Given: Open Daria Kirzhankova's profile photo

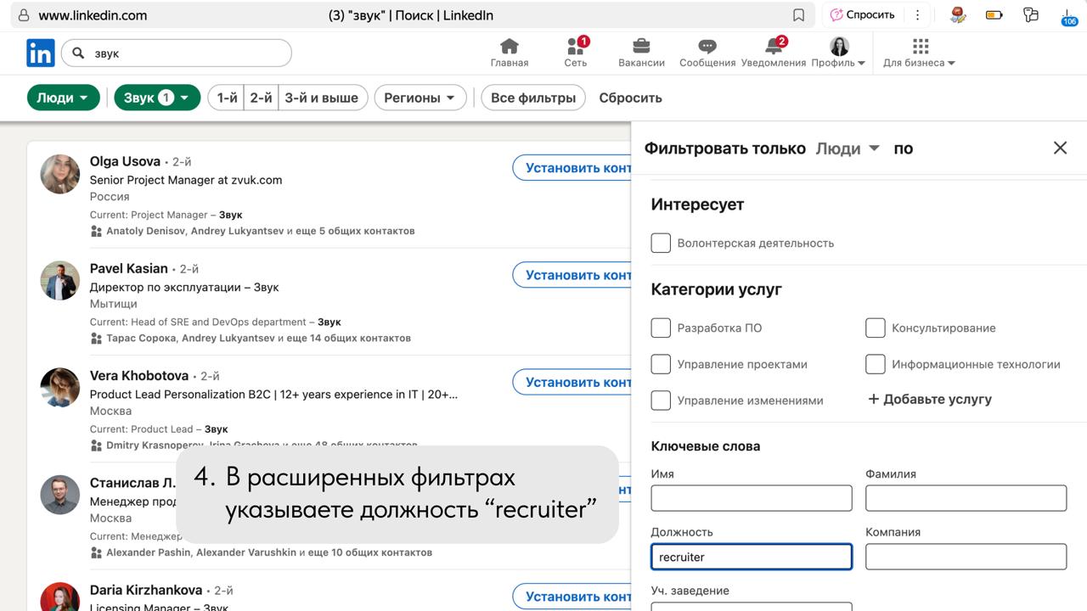Looking at the screenshot, I should pyautogui.click(x=60, y=597).
